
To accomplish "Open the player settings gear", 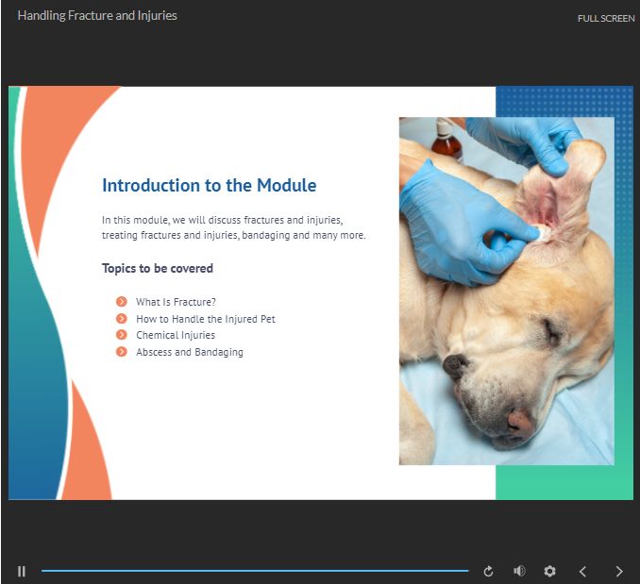I will click(x=549, y=571).
